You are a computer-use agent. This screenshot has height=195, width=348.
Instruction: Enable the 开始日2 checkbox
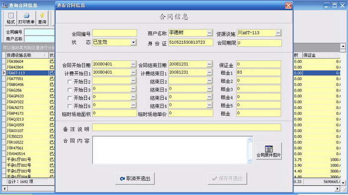coord(70,82)
